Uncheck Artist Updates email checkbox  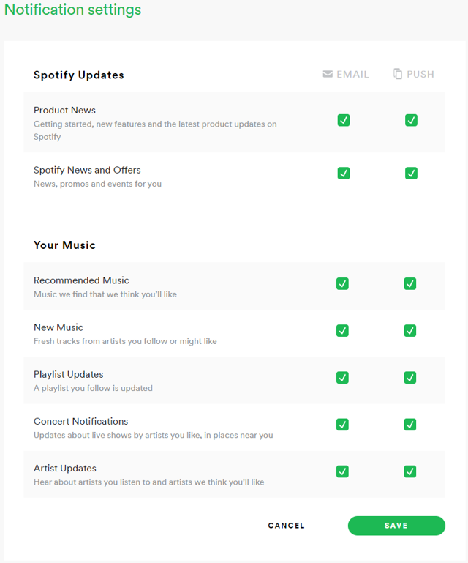tap(342, 471)
